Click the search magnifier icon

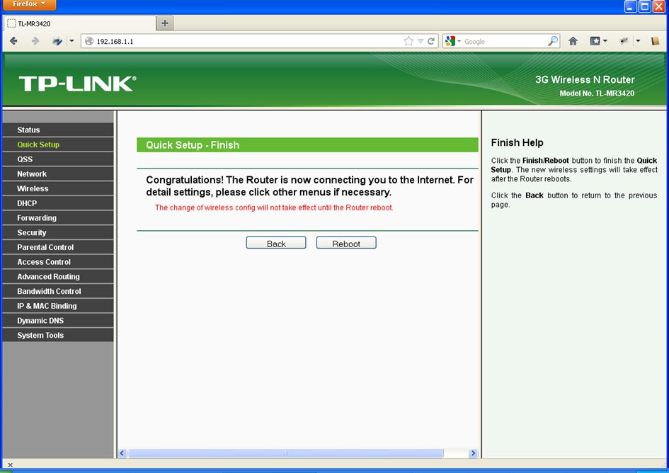553,41
